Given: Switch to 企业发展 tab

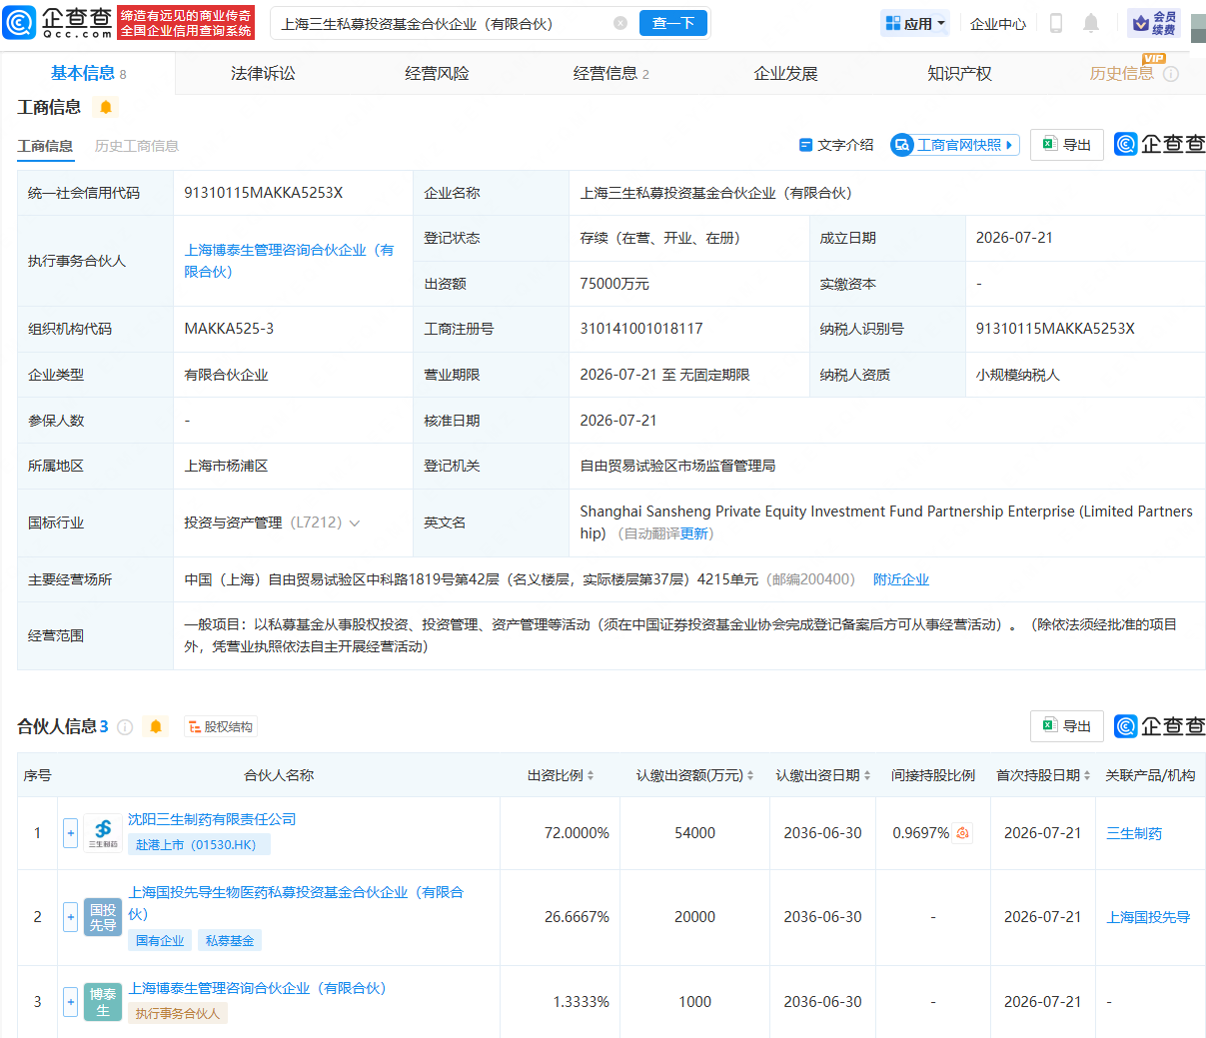Looking at the screenshot, I should (x=785, y=73).
